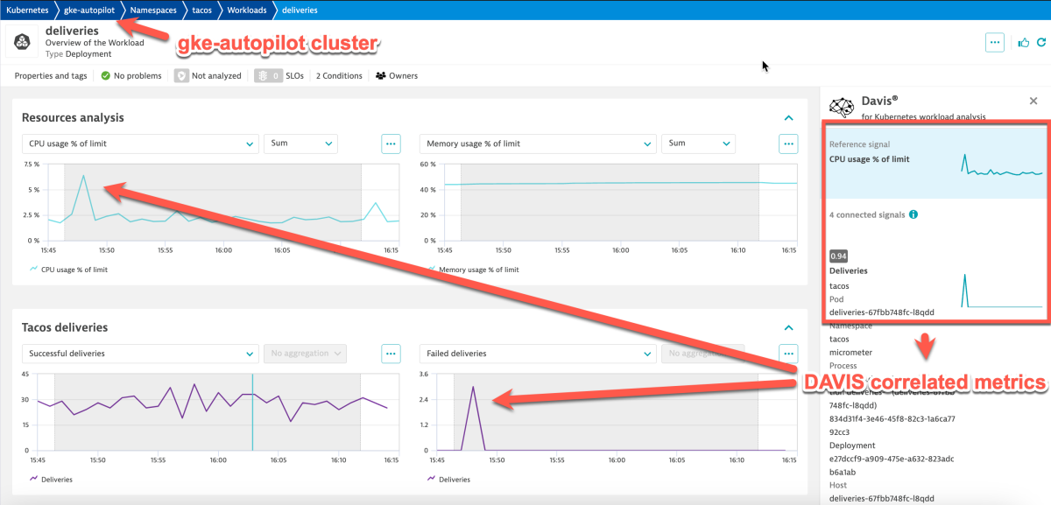Open the CPU usage percent of limit dropdown
This screenshot has width=1051, height=505.
coord(140,144)
